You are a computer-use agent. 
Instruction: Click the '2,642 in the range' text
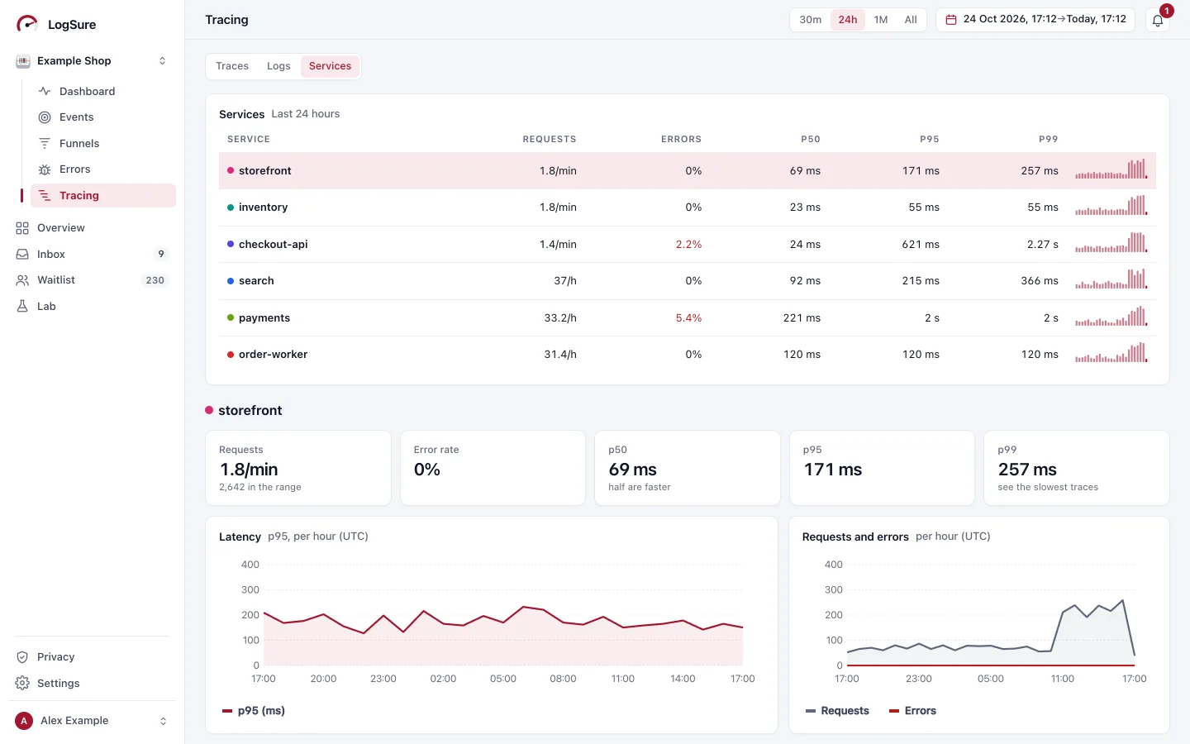tap(260, 488)
